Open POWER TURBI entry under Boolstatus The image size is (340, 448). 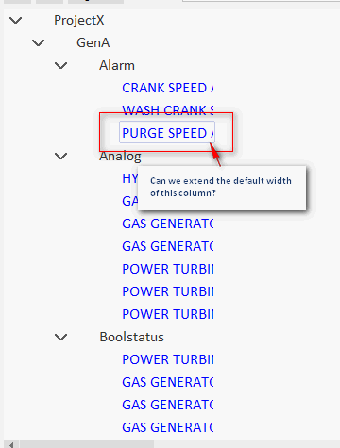168,360
